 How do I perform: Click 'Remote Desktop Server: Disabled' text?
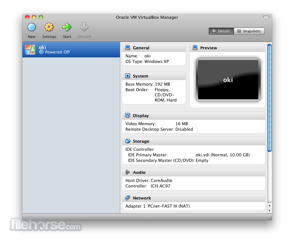pos(159,129)
